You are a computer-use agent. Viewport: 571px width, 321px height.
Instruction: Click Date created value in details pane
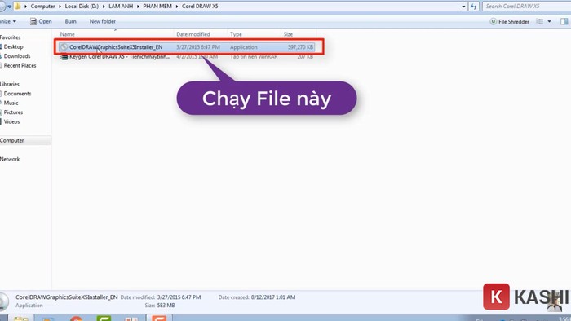(273, 297)
